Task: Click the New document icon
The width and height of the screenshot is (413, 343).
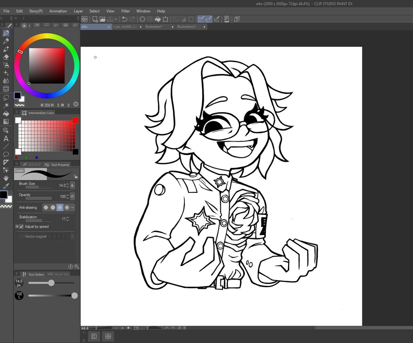Action: (95, 19)
